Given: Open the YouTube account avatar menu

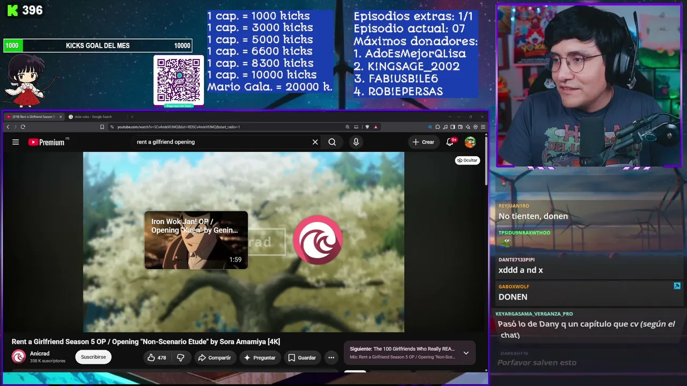Looking at the screenshot, I should [x=470, y=142].
